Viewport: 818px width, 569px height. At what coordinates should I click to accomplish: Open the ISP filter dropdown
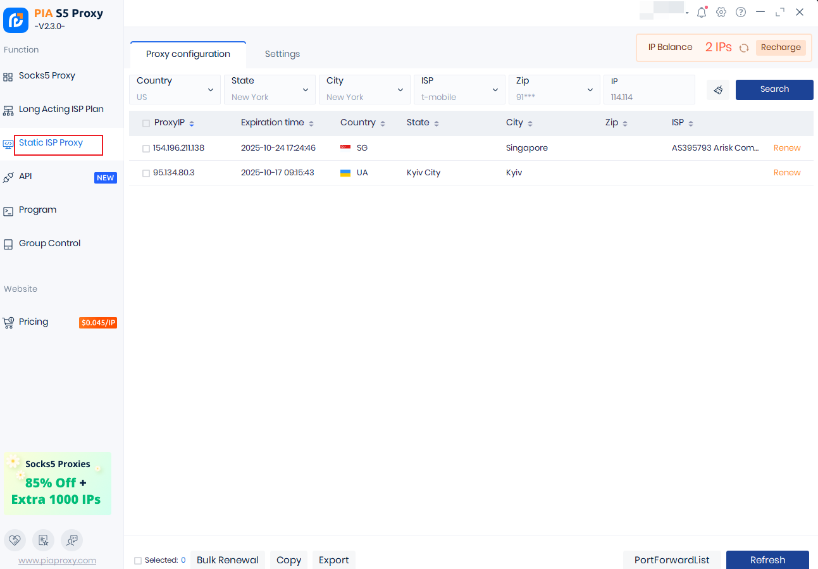(459, 89)
